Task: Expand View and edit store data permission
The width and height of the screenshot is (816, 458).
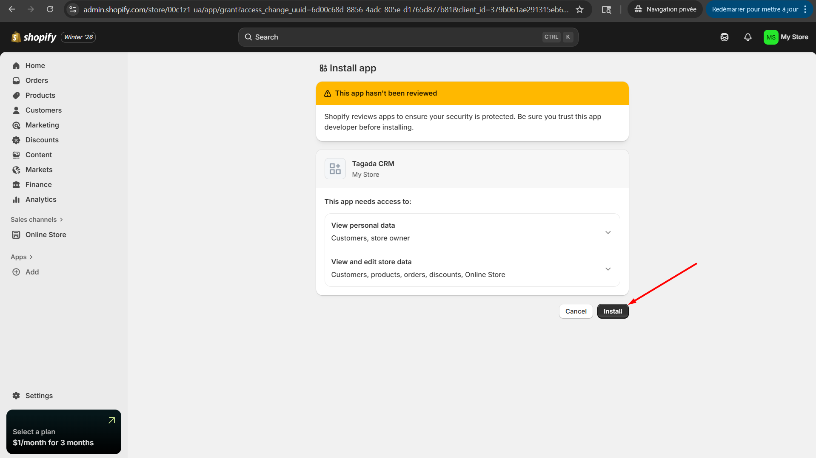Action: (608, 269)
